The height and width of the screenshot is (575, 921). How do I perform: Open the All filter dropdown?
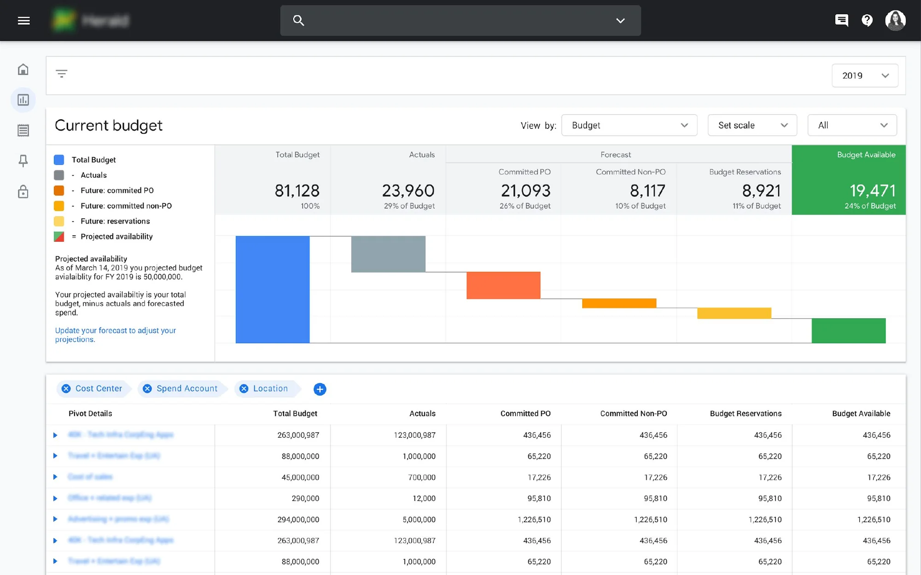tap(852, 125)
